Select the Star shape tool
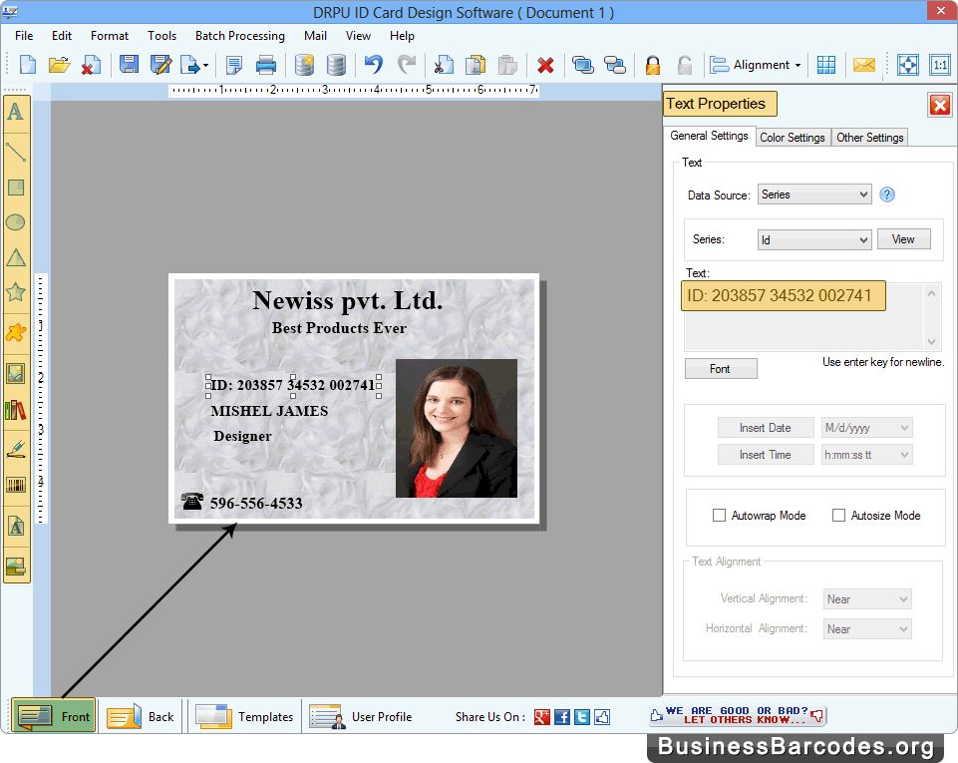This screenshot has height=763, width=958. coord(16,292)
